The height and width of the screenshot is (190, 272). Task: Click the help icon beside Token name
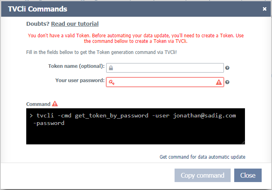(x=227, y=68)
